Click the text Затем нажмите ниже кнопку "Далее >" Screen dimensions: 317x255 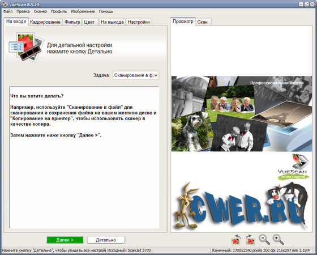click(56, 135)
